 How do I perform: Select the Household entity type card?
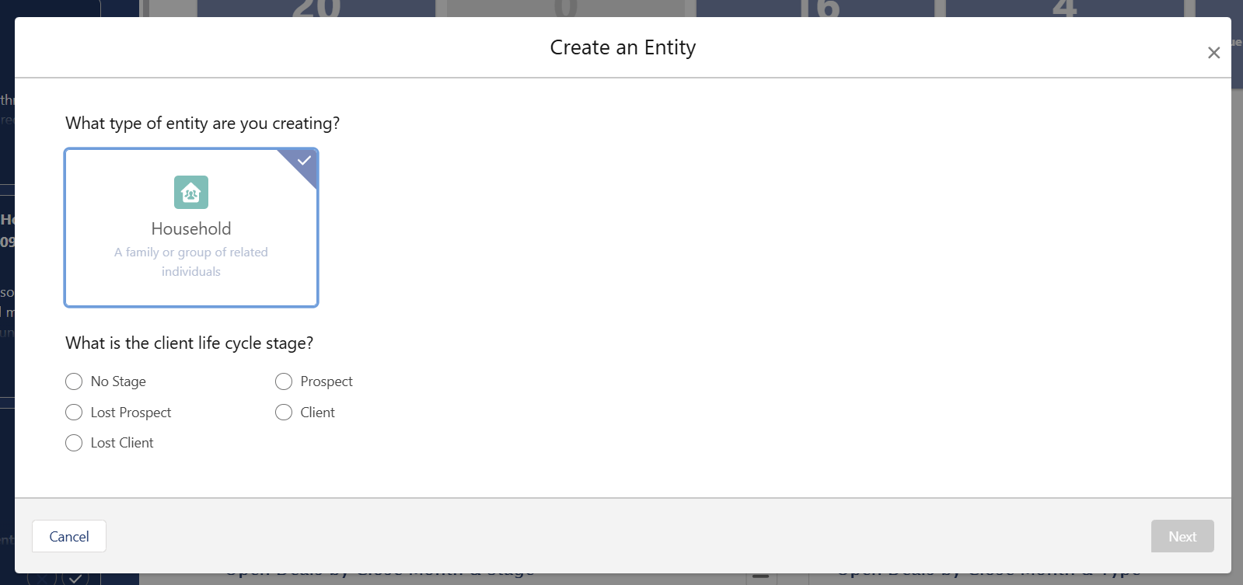click(x=191, y=228)
